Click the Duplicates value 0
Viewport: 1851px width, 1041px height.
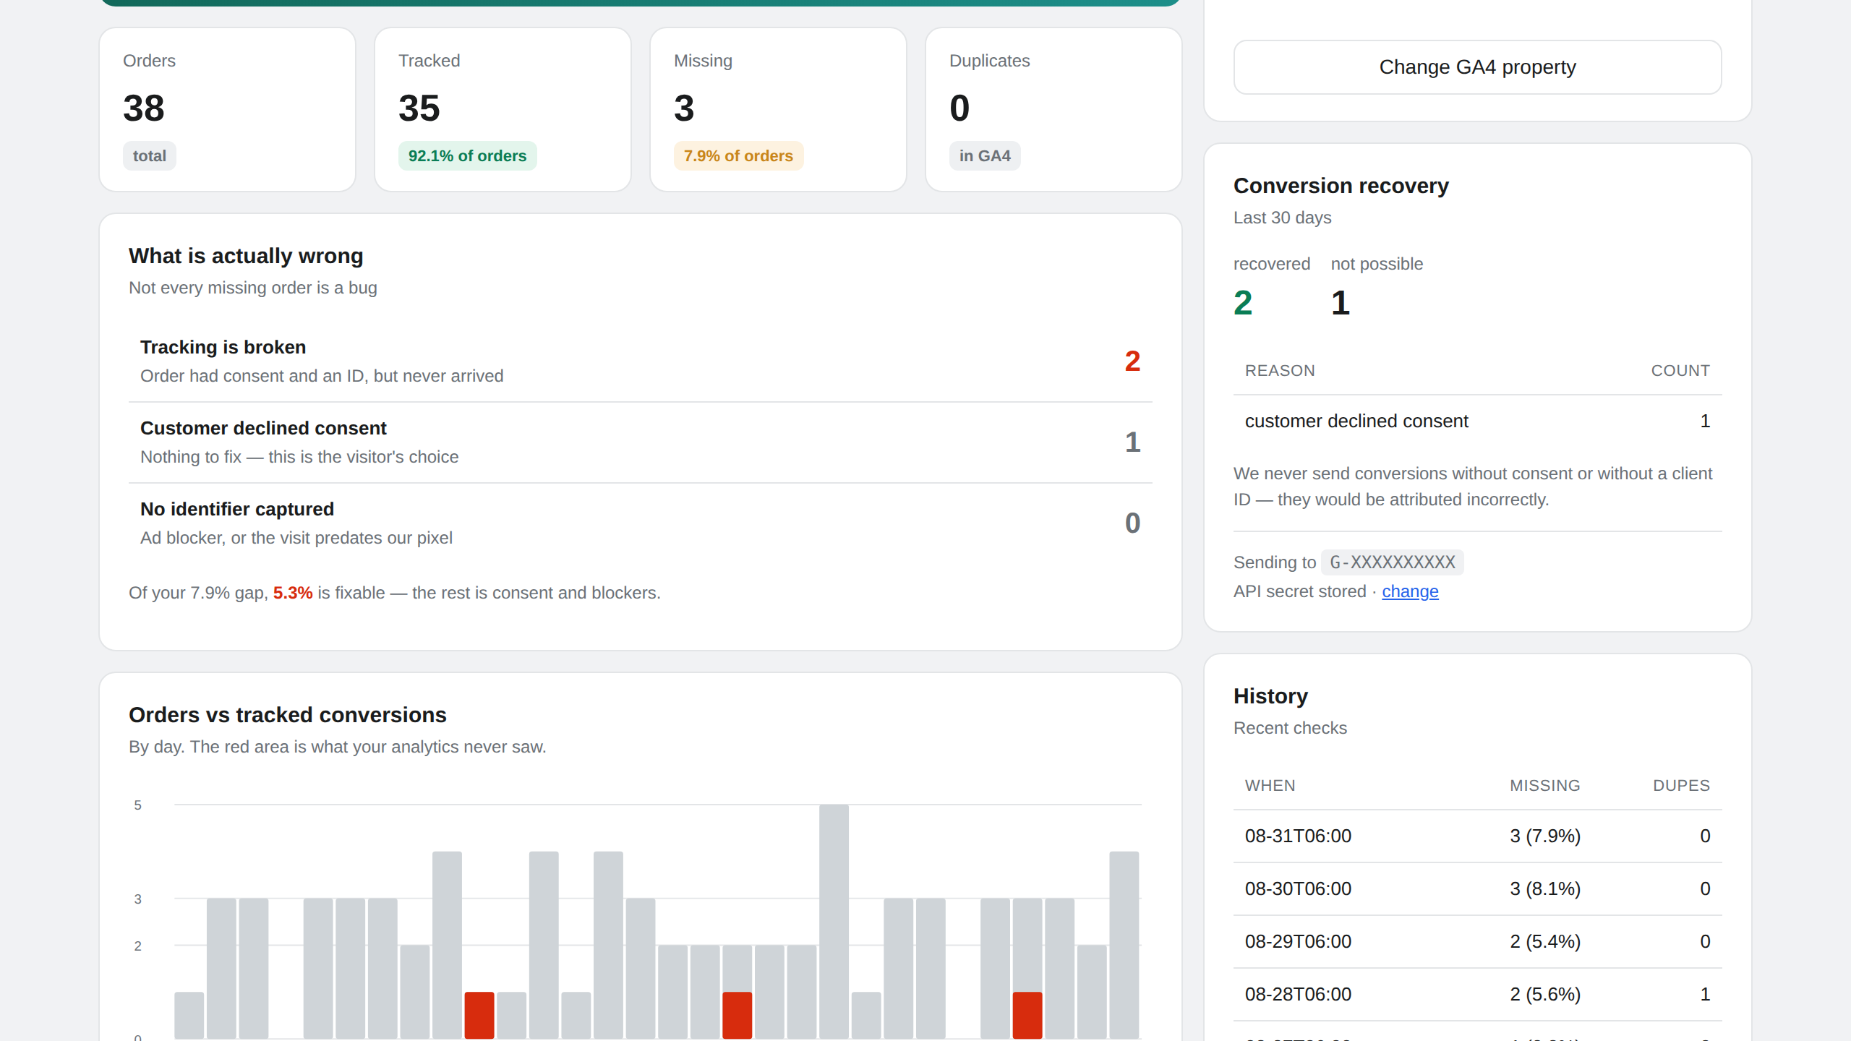[x=959, y=108]
